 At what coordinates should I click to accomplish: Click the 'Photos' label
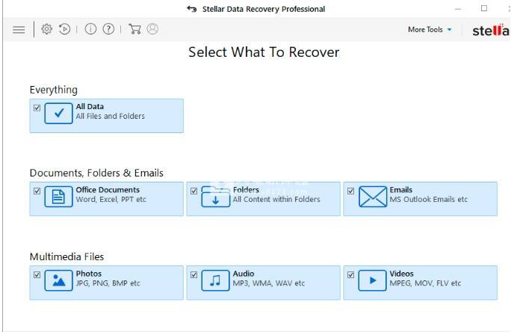click(x=89, y=274)
